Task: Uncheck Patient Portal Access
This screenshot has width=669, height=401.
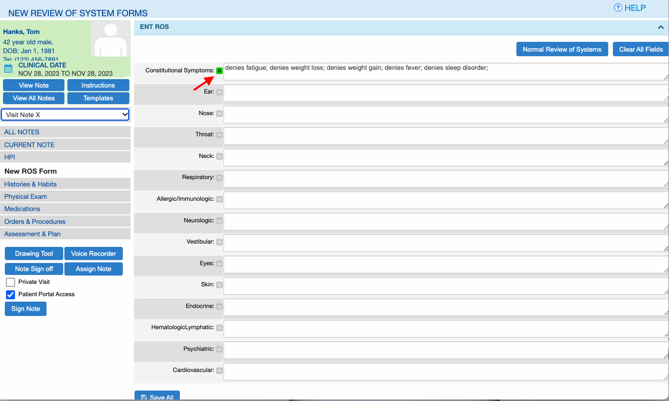Action: pos(10,295)
